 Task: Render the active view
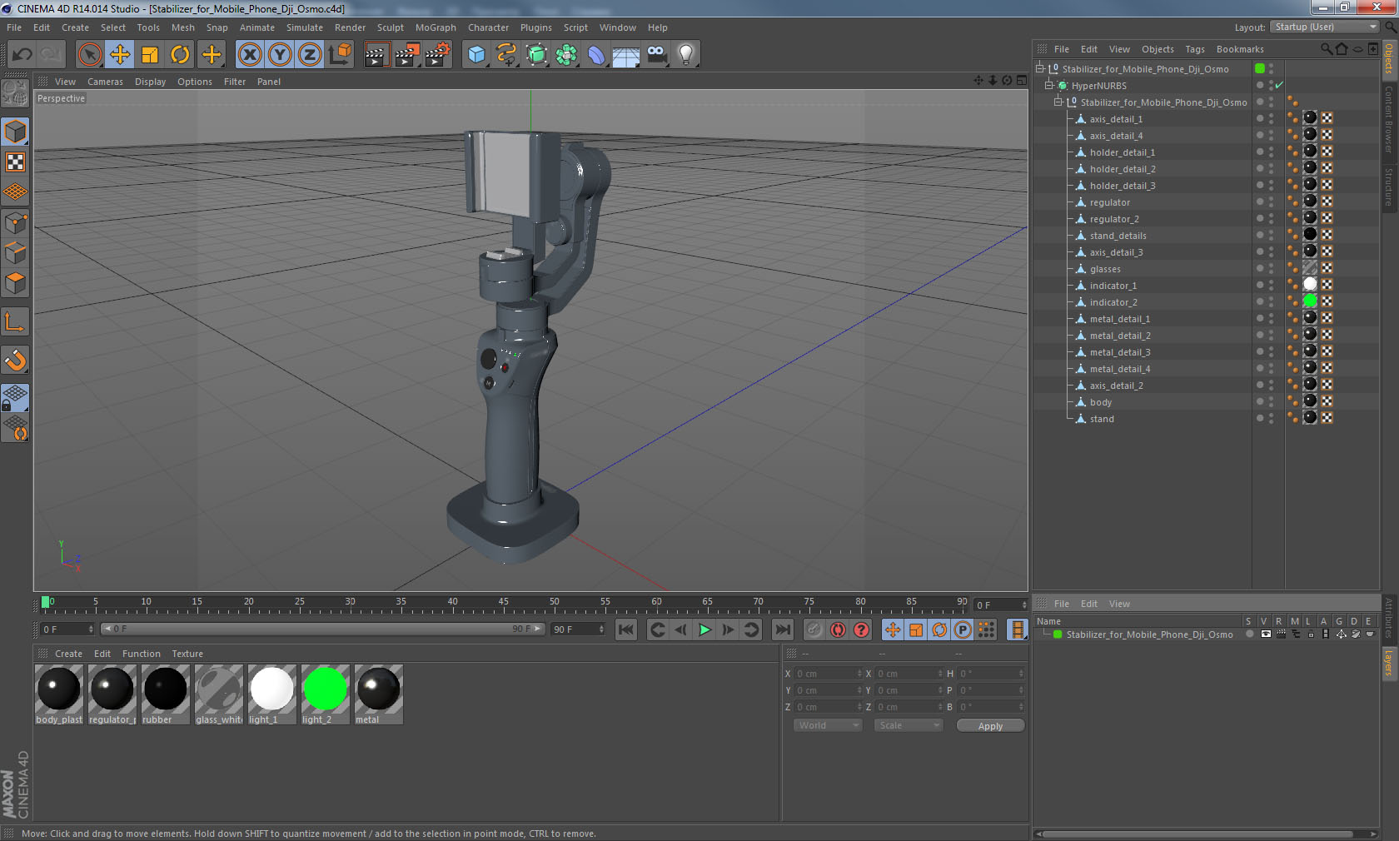point(376,55)
